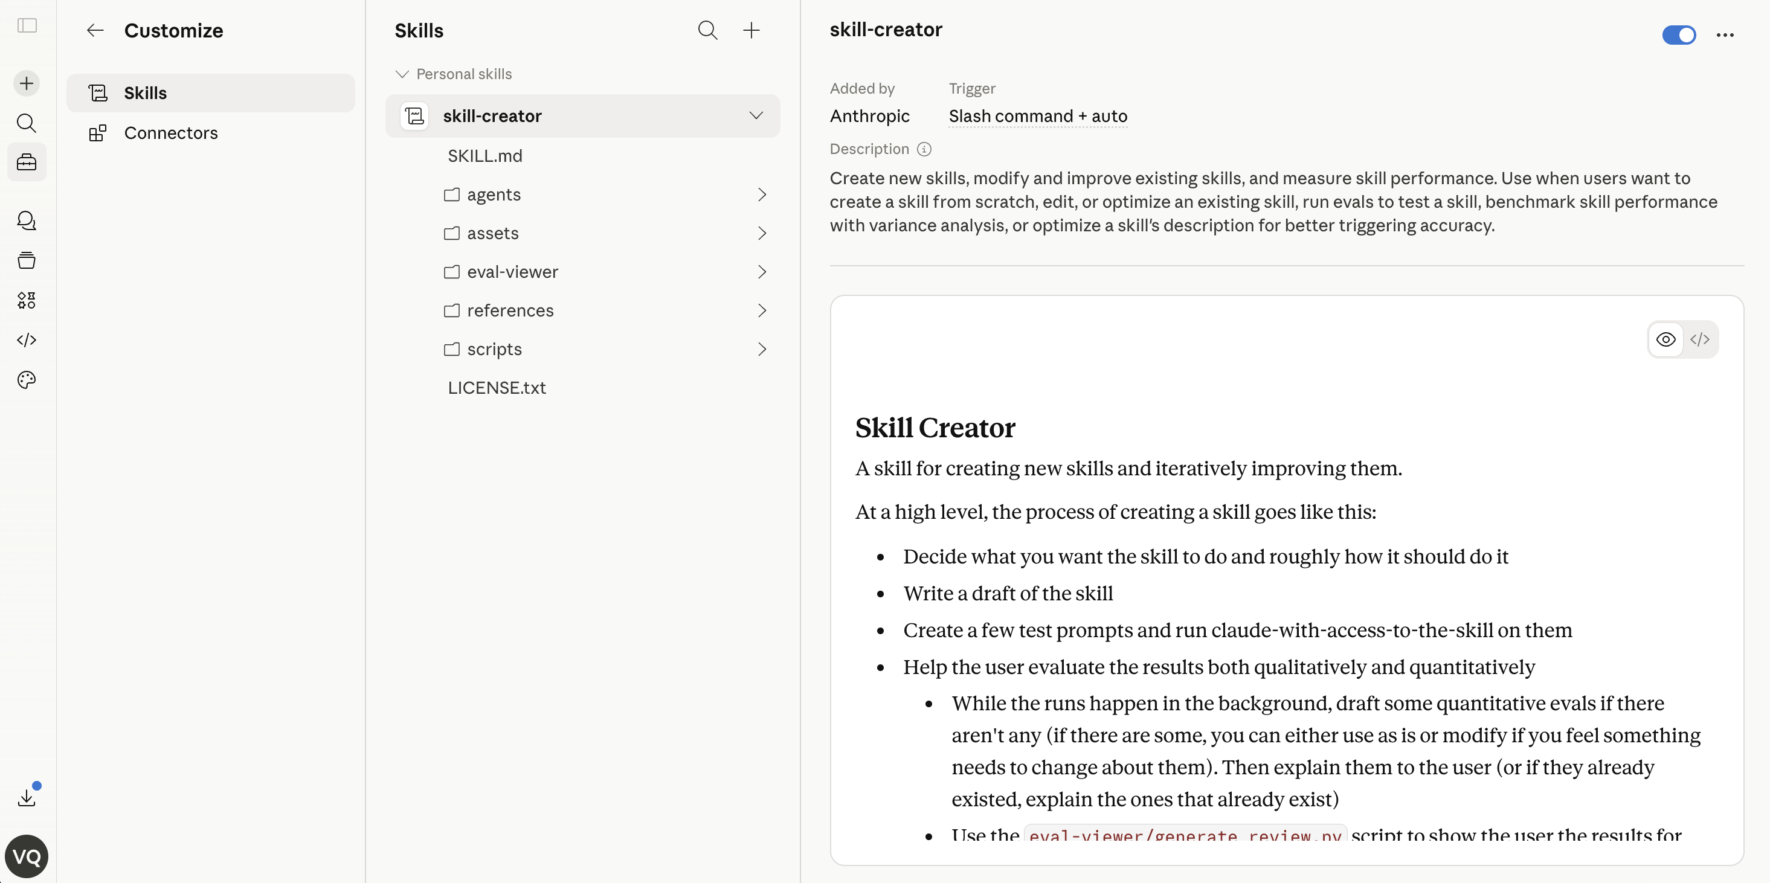The width and height of the screenshot is (1770, 883).
Task: Select the Skills menu item
Action: [145, 93]
